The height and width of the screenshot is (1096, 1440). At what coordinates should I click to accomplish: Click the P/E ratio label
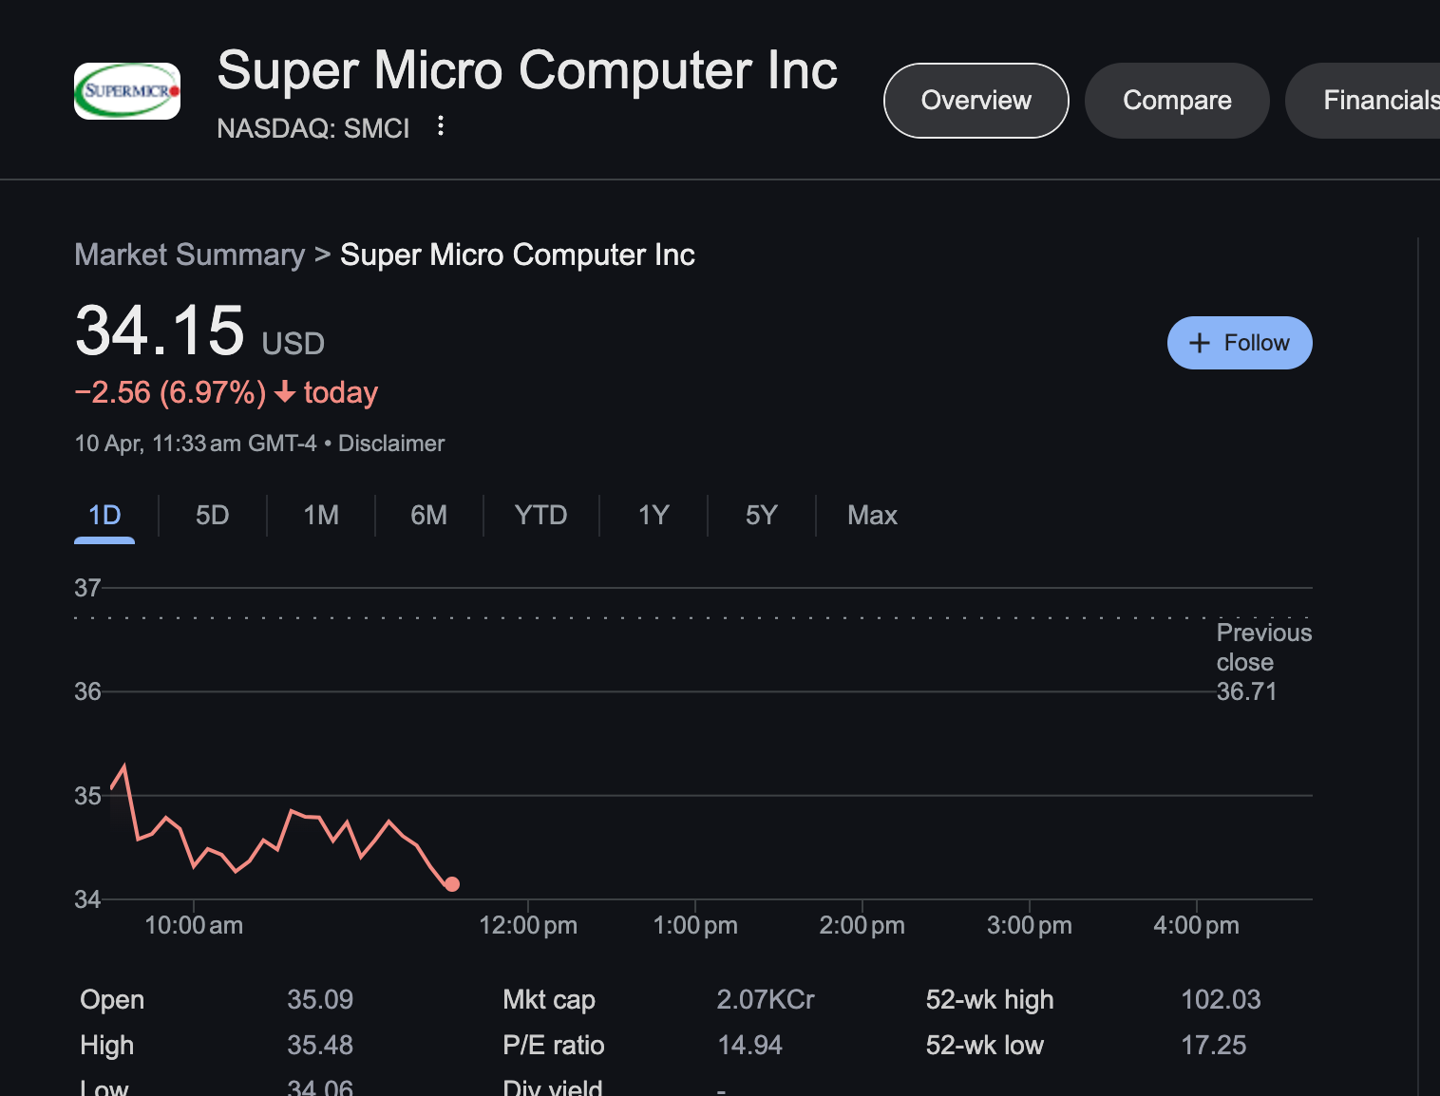tap(554, 1046)
